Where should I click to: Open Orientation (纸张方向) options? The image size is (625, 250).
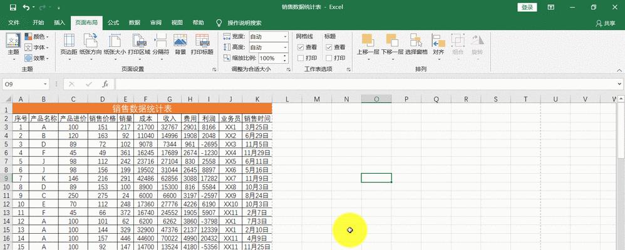click(90, 47)
